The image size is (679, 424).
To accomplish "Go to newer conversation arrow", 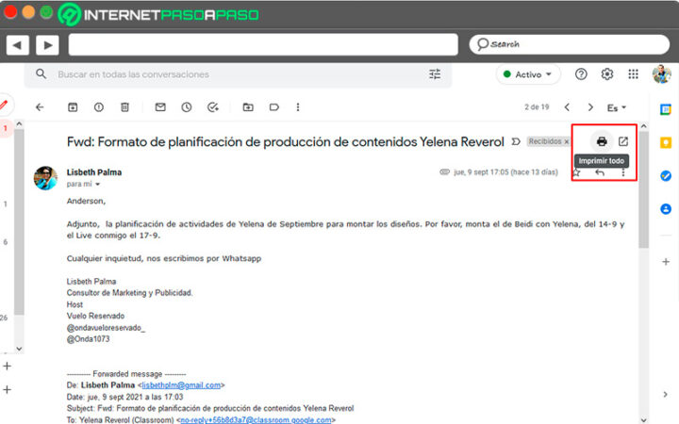I will pos(567,107).
